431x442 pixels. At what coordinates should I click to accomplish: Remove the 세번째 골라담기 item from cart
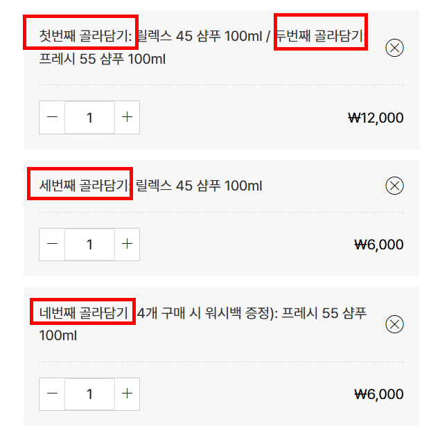click(x=394, y=186)
